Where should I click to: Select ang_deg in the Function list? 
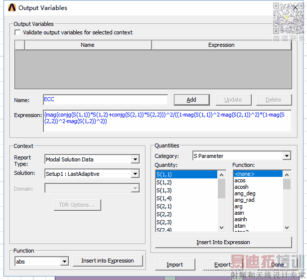[x=258, y=193]
